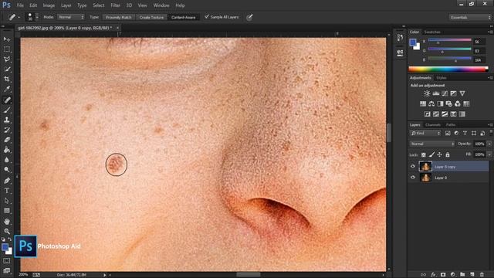Create a new layer from Layers panel
Image resolution: width=494 pixels, height=278 pixels.
[x=472, y=275]
